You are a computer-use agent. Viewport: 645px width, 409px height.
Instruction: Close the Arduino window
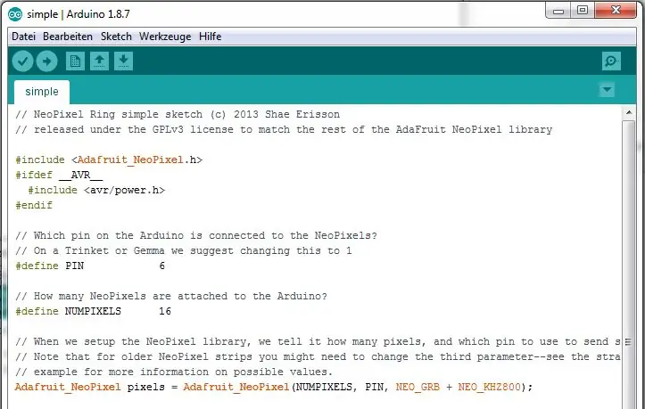point(616,11)
